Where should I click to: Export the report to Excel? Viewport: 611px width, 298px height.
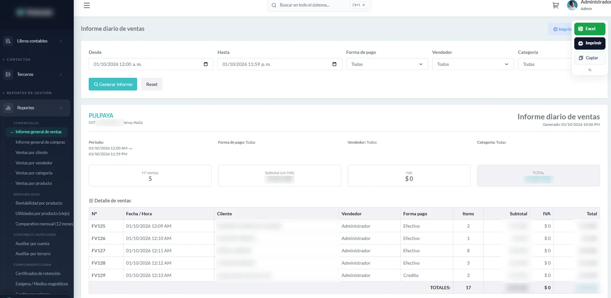[590, 29]
